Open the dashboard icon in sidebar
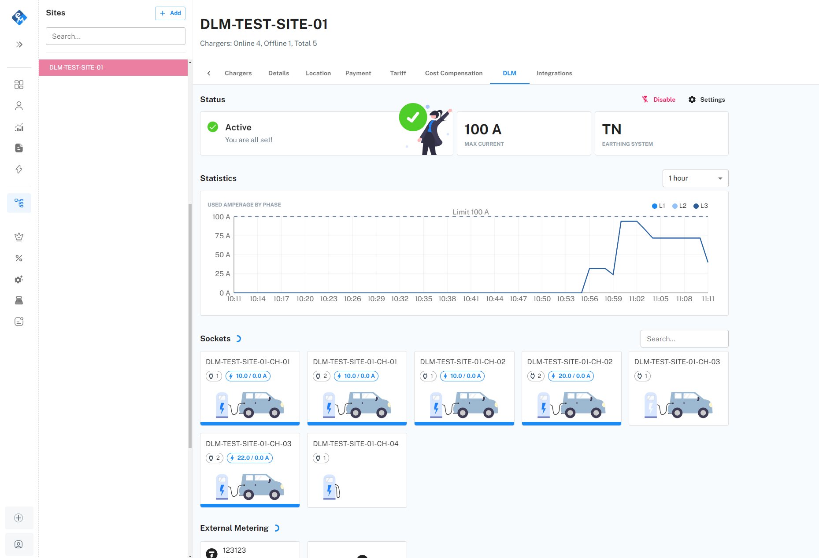 [19, 85]
